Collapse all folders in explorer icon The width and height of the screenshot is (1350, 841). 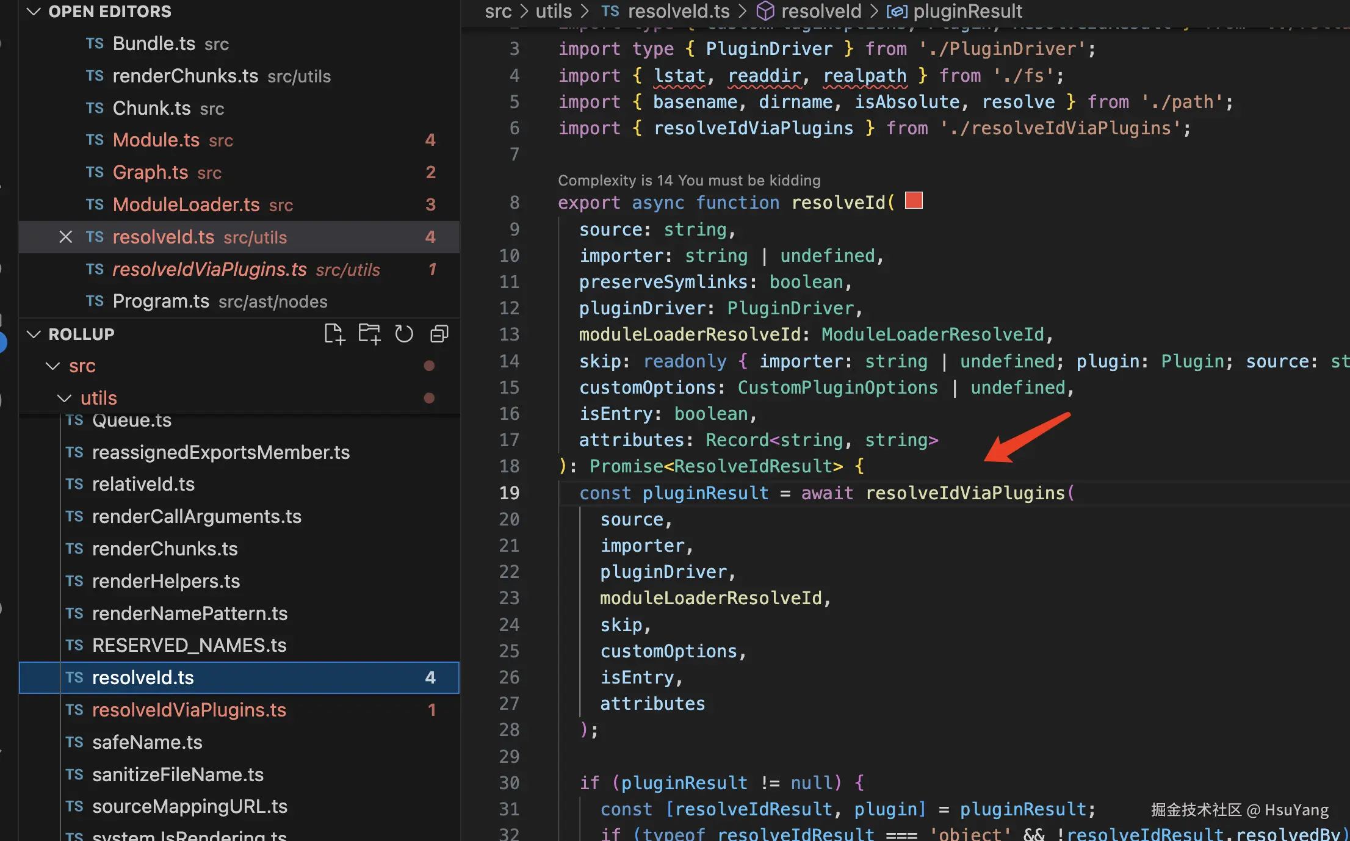[439, 334]
